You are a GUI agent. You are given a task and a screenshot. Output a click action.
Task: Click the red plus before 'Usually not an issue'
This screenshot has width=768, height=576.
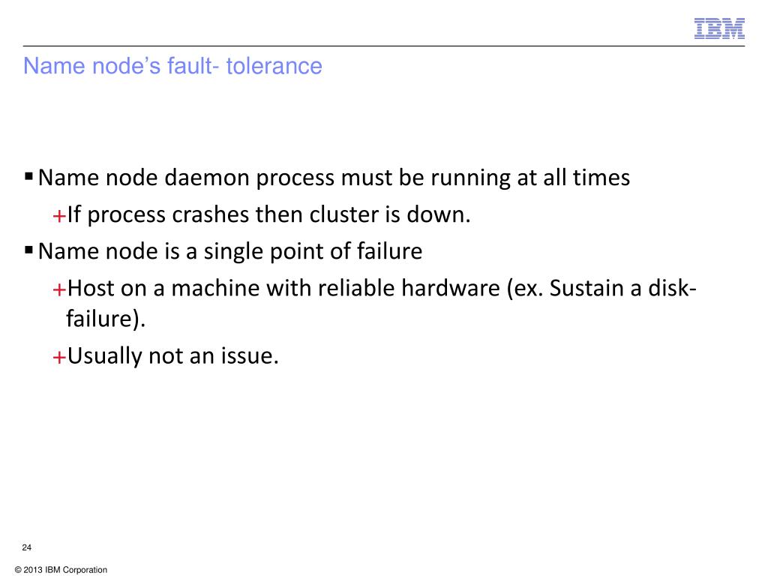[x=58, y=357]
